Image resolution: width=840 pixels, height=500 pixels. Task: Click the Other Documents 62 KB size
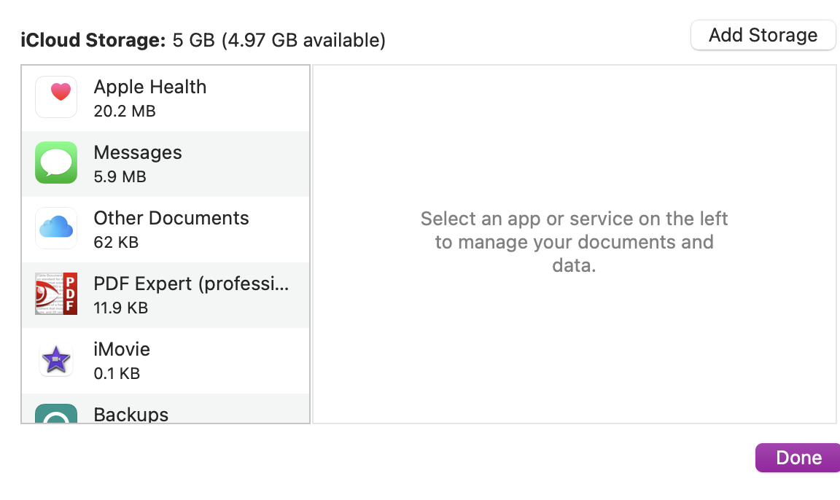[x=116, y=243]
